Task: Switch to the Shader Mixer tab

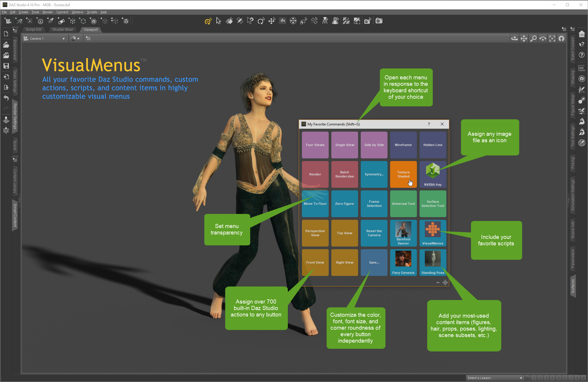Action: click(x=62, y=30)
